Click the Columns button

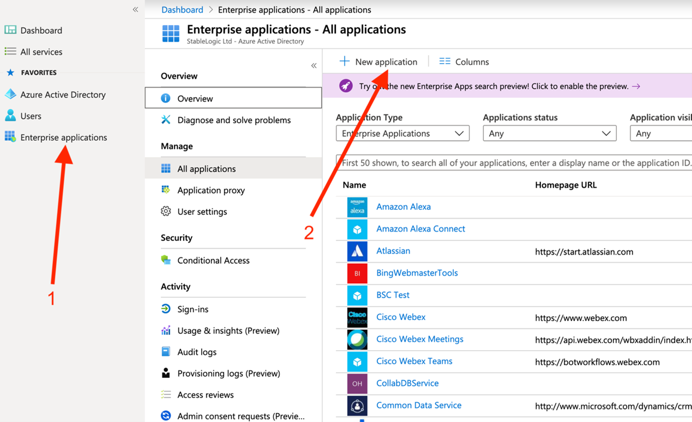[464, 62]
